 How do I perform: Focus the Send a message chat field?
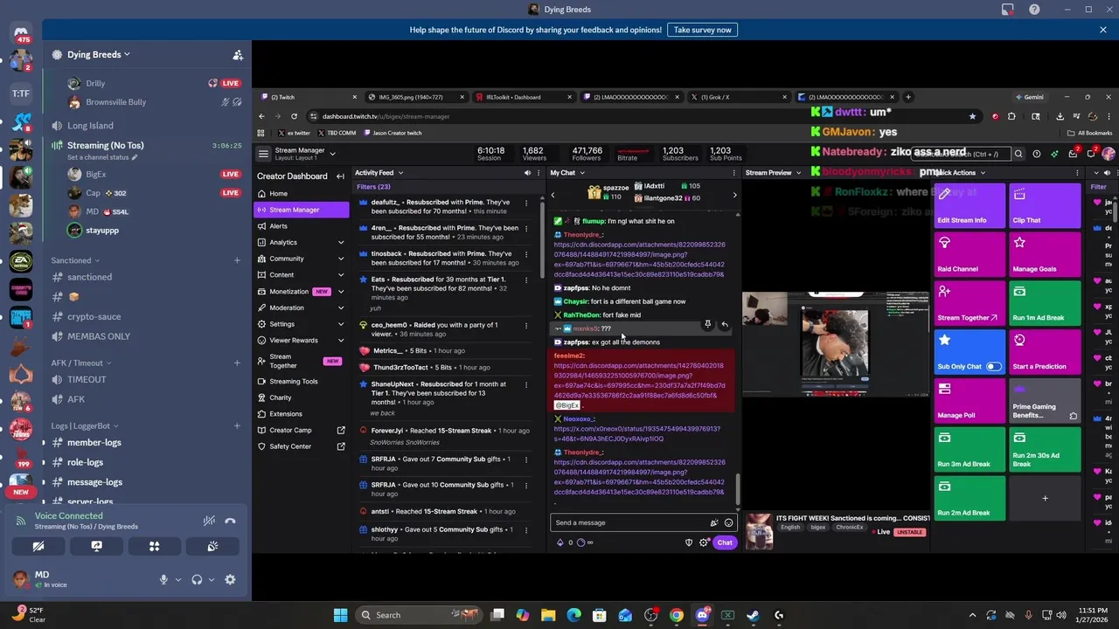click(x=629, y=522)
